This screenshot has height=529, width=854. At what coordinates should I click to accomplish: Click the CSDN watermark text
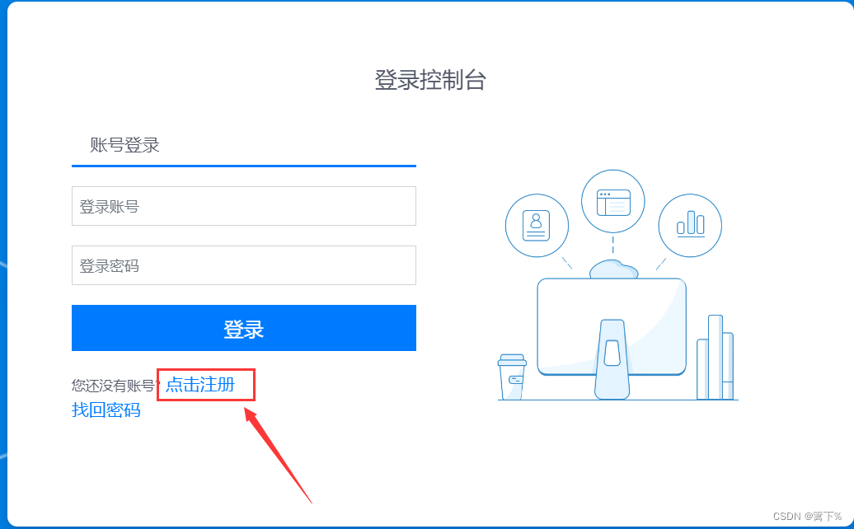point(807,516)
